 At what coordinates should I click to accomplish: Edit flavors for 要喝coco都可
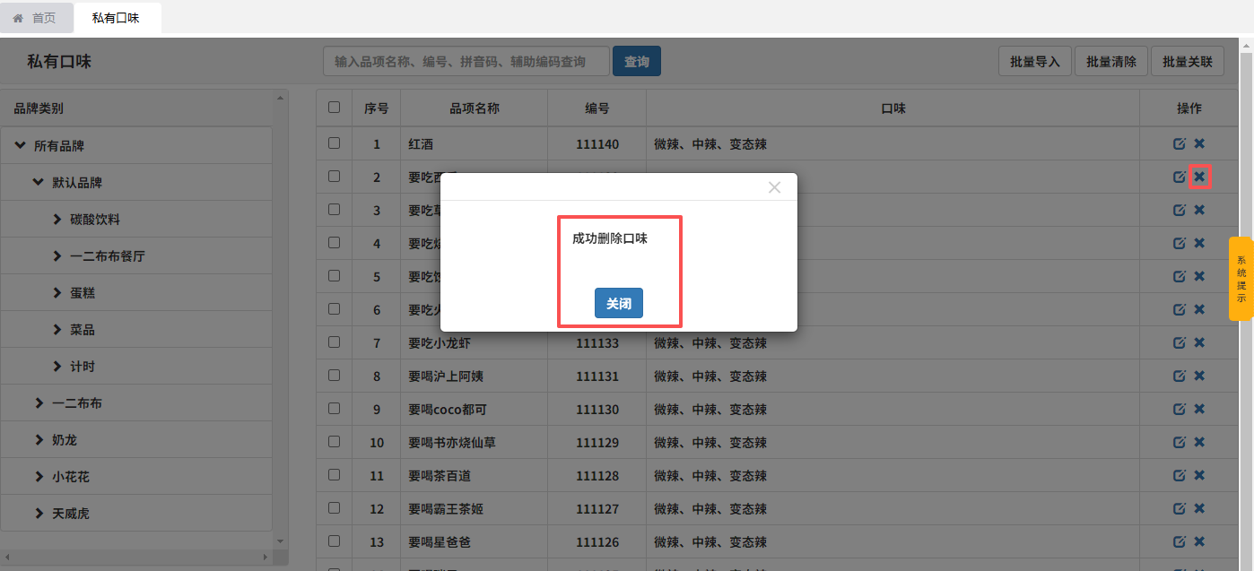[1180, 409]
